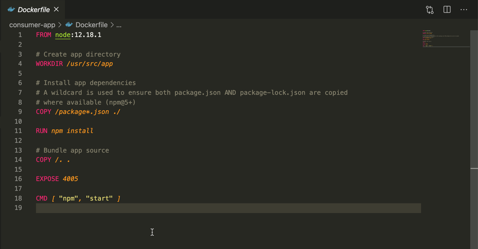Click line number 14 in gutter

coord(18,160)
